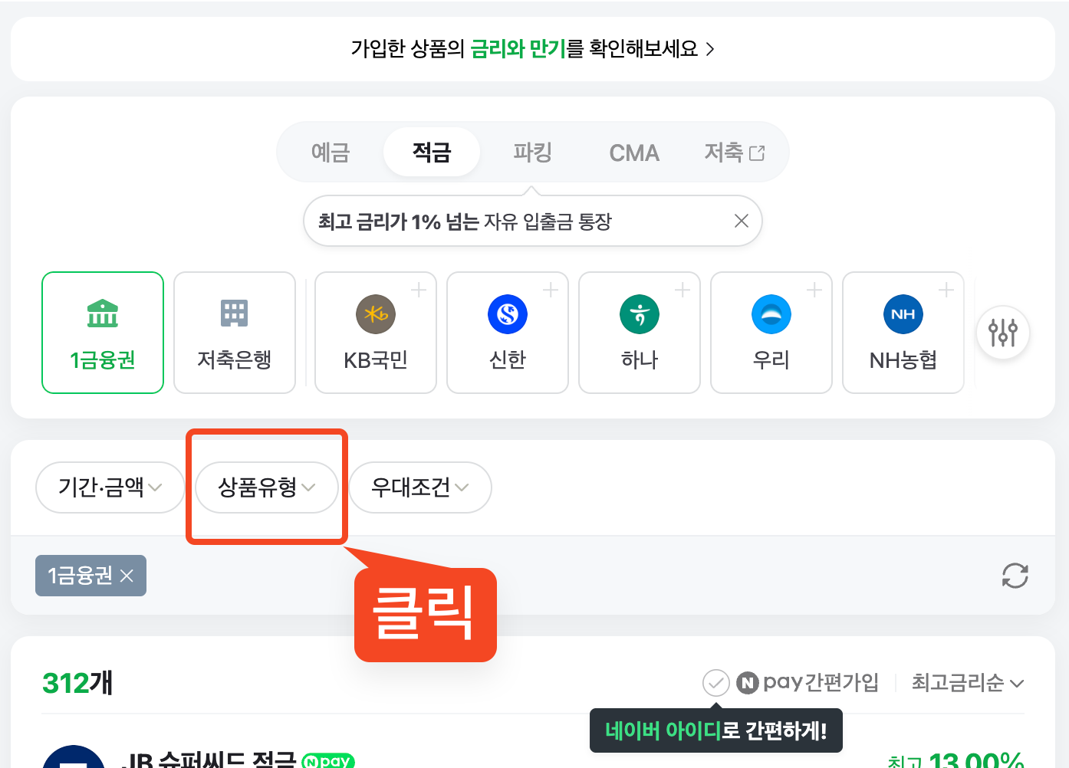Select the NH농협 bank filter card
Viewport: 1069px width, 768px height.
click(903, 333)
